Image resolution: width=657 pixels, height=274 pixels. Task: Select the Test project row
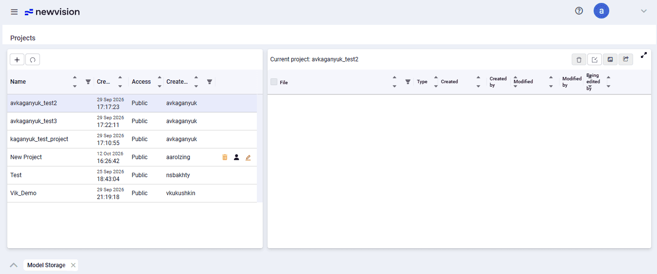132,175
